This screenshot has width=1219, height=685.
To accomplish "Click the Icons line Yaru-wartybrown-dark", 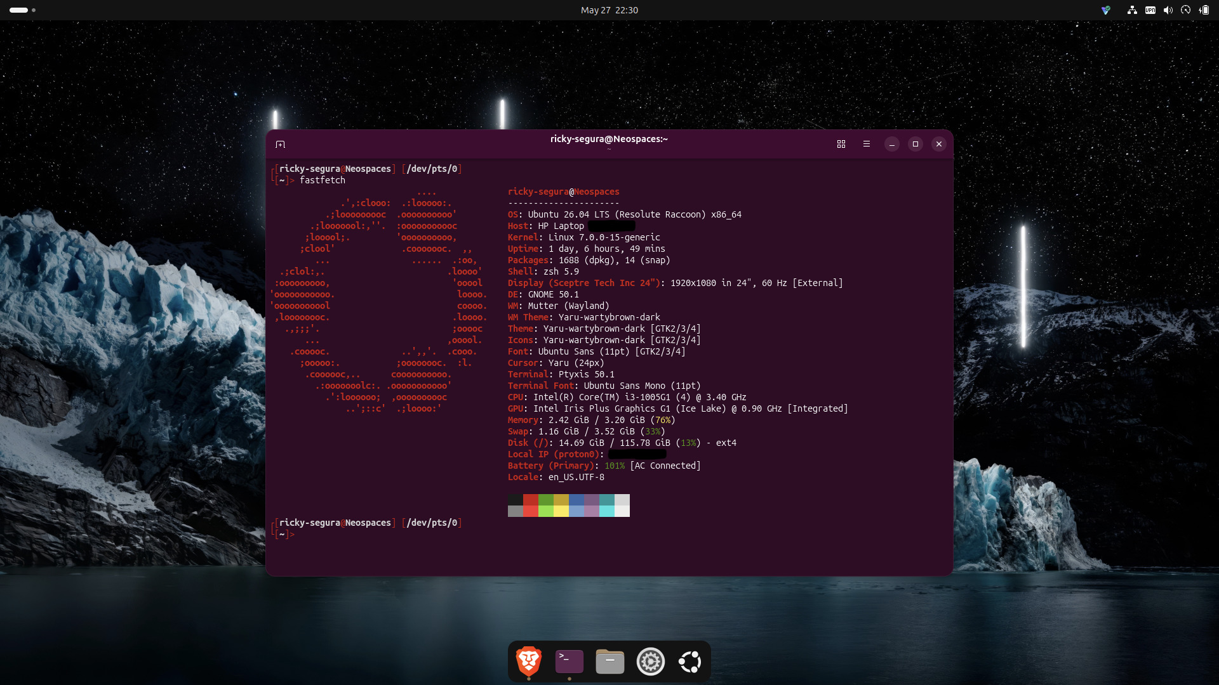I will pos(604,340).
